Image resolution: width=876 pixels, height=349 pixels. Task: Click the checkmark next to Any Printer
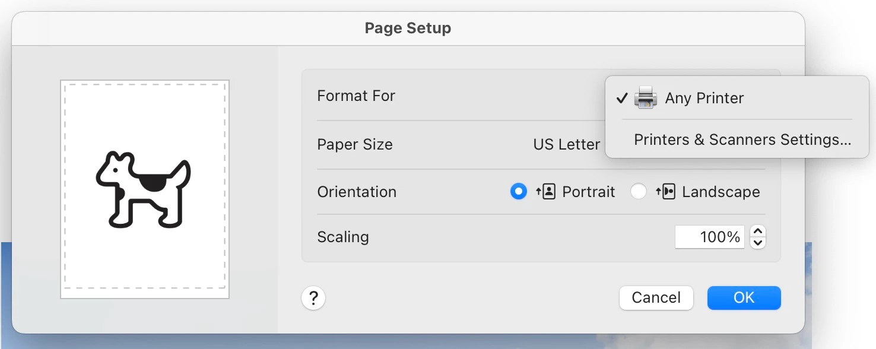point(621,98)
